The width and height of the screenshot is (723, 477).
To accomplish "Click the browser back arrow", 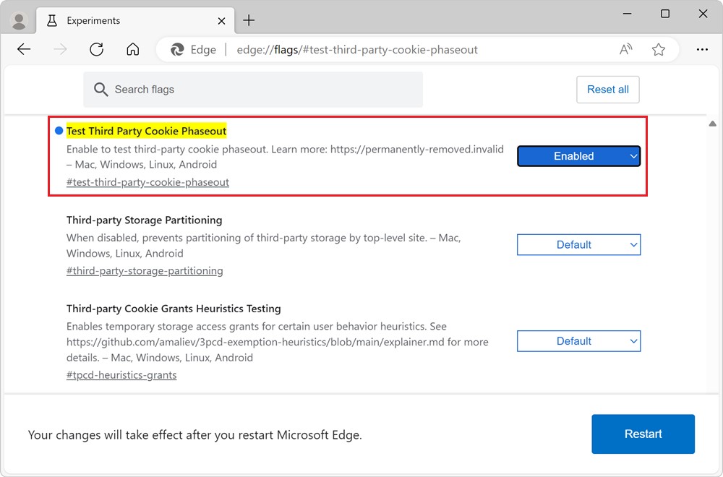I will pos(24,50).
